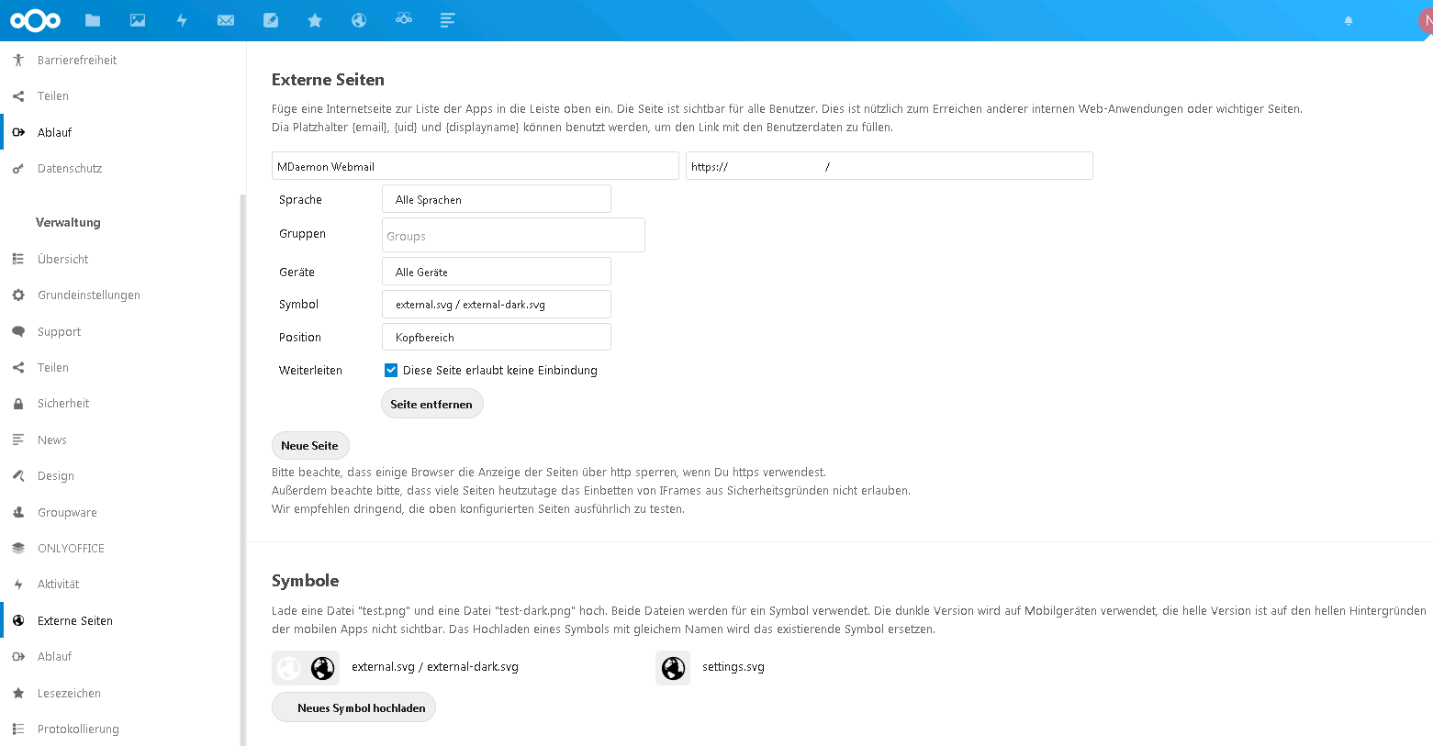
Task: Click the 'MDaemon Webmail' name field
Action: (x=475, y=167)
